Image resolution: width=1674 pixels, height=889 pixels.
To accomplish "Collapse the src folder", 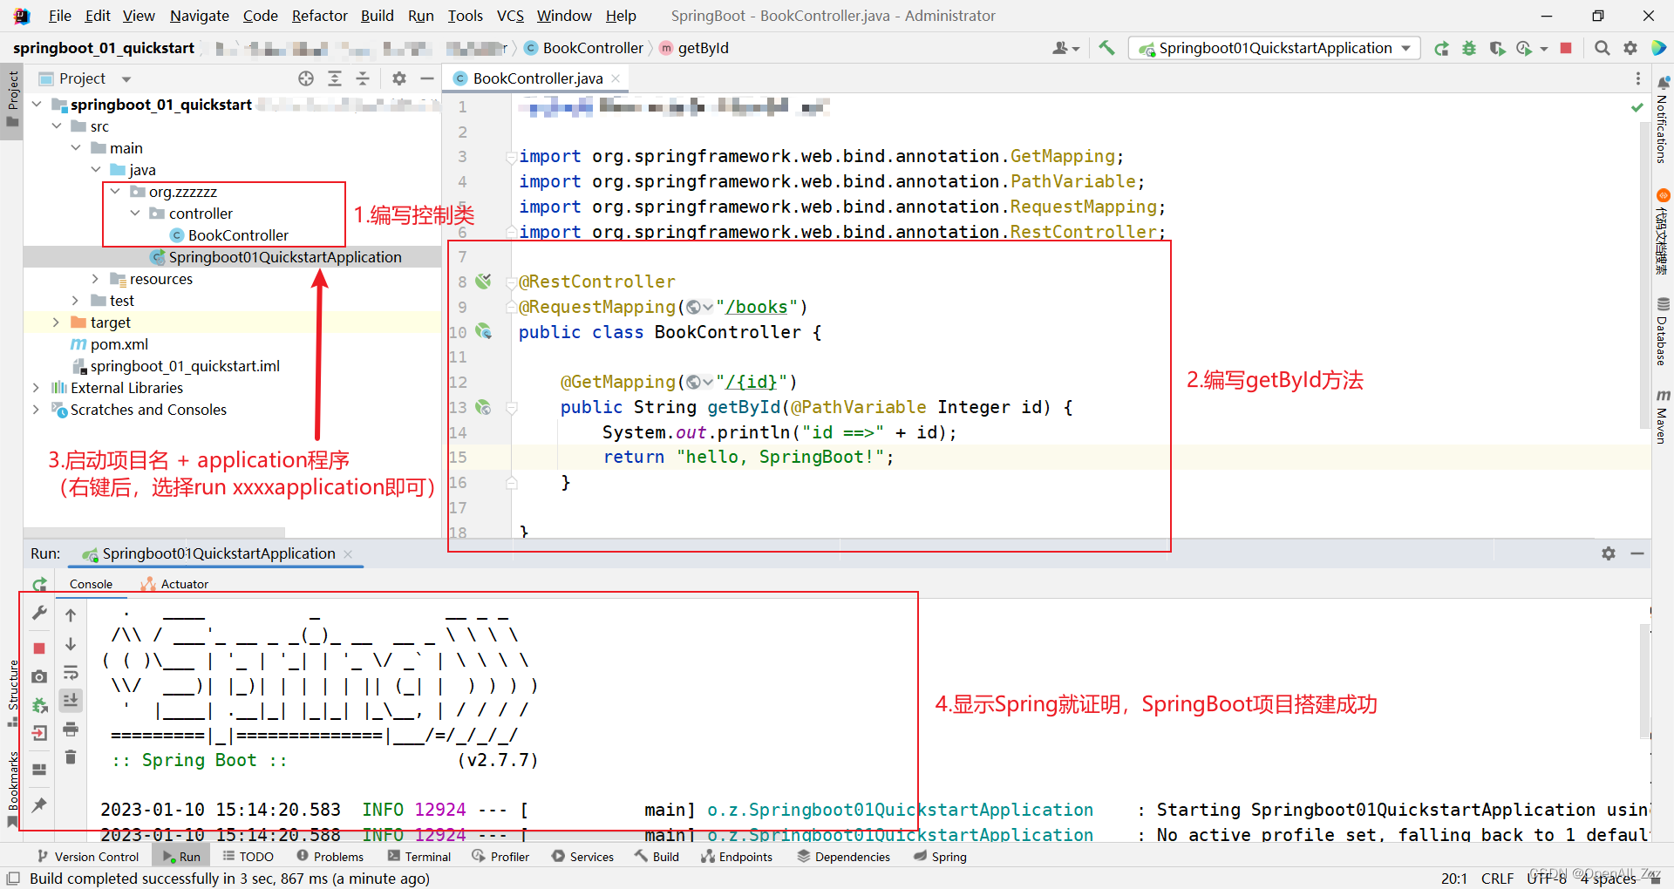I will (x=57, y=126).
